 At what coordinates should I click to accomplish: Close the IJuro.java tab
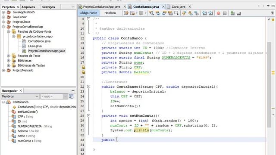[190, 7]
